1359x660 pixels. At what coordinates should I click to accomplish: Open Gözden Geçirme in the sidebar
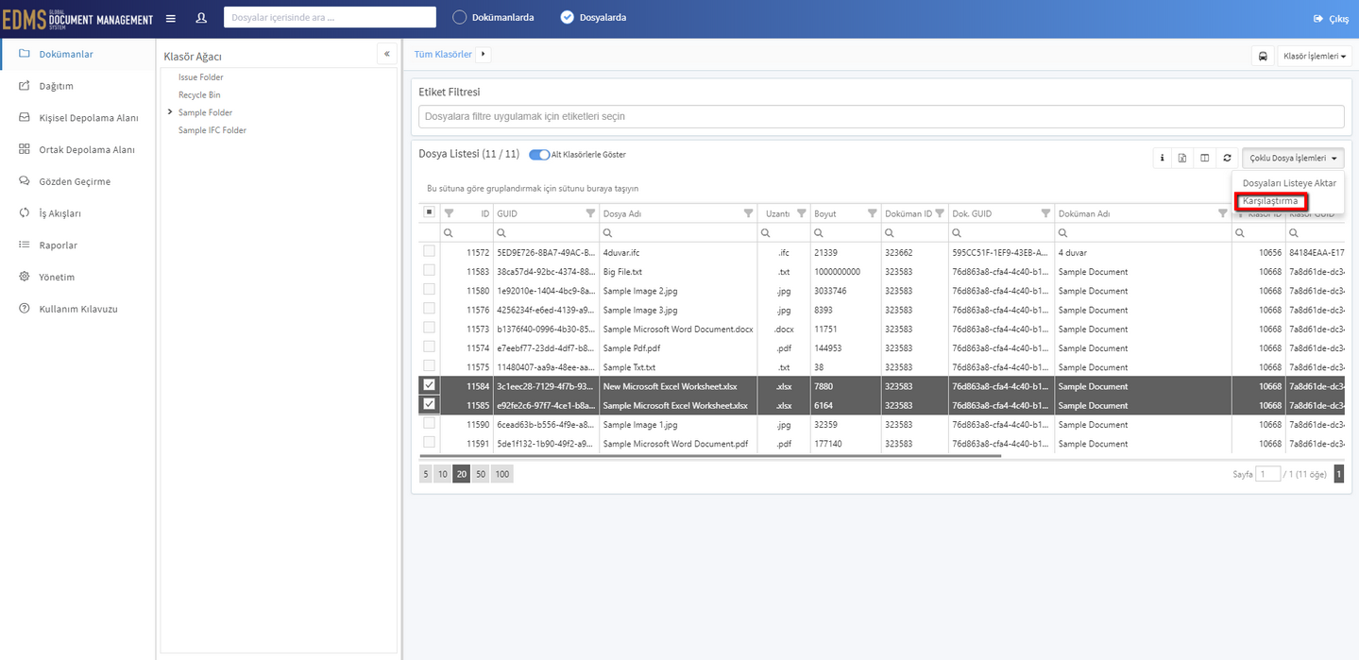[x=75, y=181]
